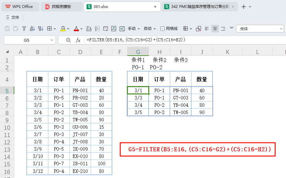
Task: Click the 条件3 header cell
Action: tap(181, 60)
